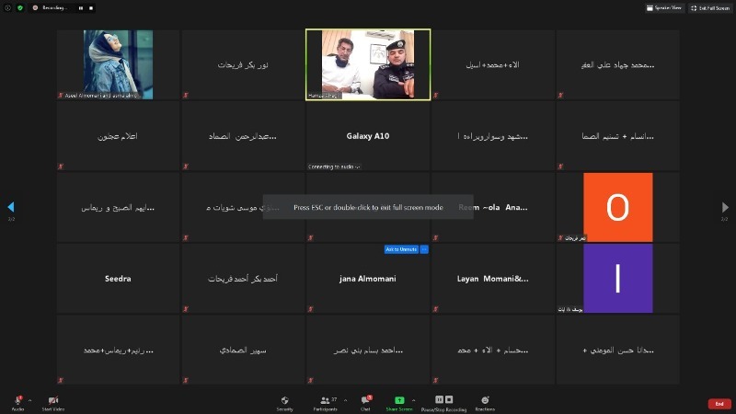
Task: Click the Connecting to audio status label
Action: point(334,167)
